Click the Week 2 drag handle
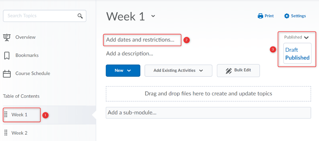The width and height of the screenshot is (319, 141). click(6, 133)
